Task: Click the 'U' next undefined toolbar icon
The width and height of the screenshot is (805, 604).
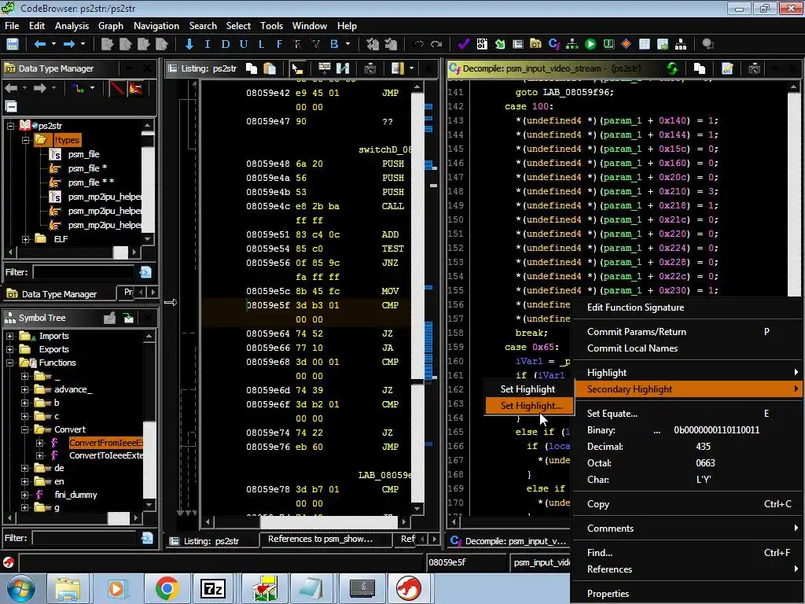Action: 244,44
